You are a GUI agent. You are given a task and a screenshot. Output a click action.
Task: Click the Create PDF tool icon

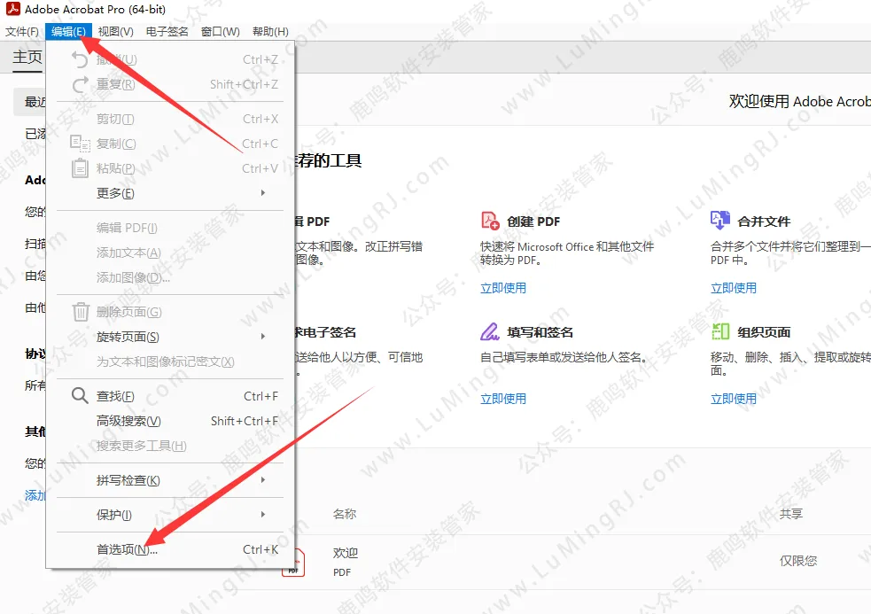(x=490, y=221)
